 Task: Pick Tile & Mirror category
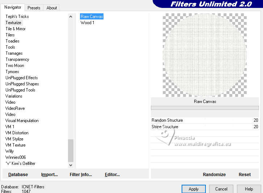16,29
